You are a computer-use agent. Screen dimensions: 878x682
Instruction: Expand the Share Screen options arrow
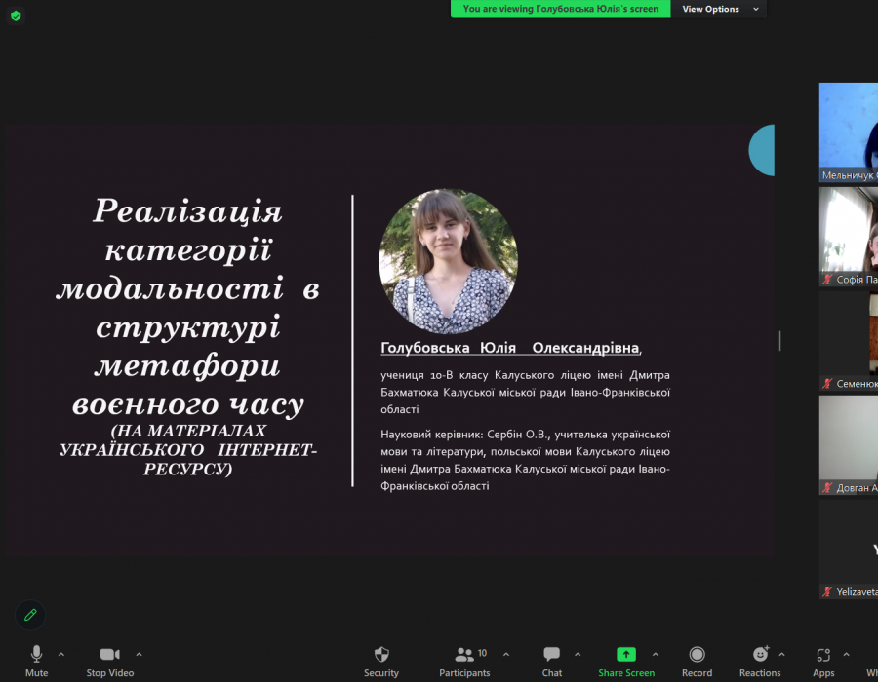(655, 654)
